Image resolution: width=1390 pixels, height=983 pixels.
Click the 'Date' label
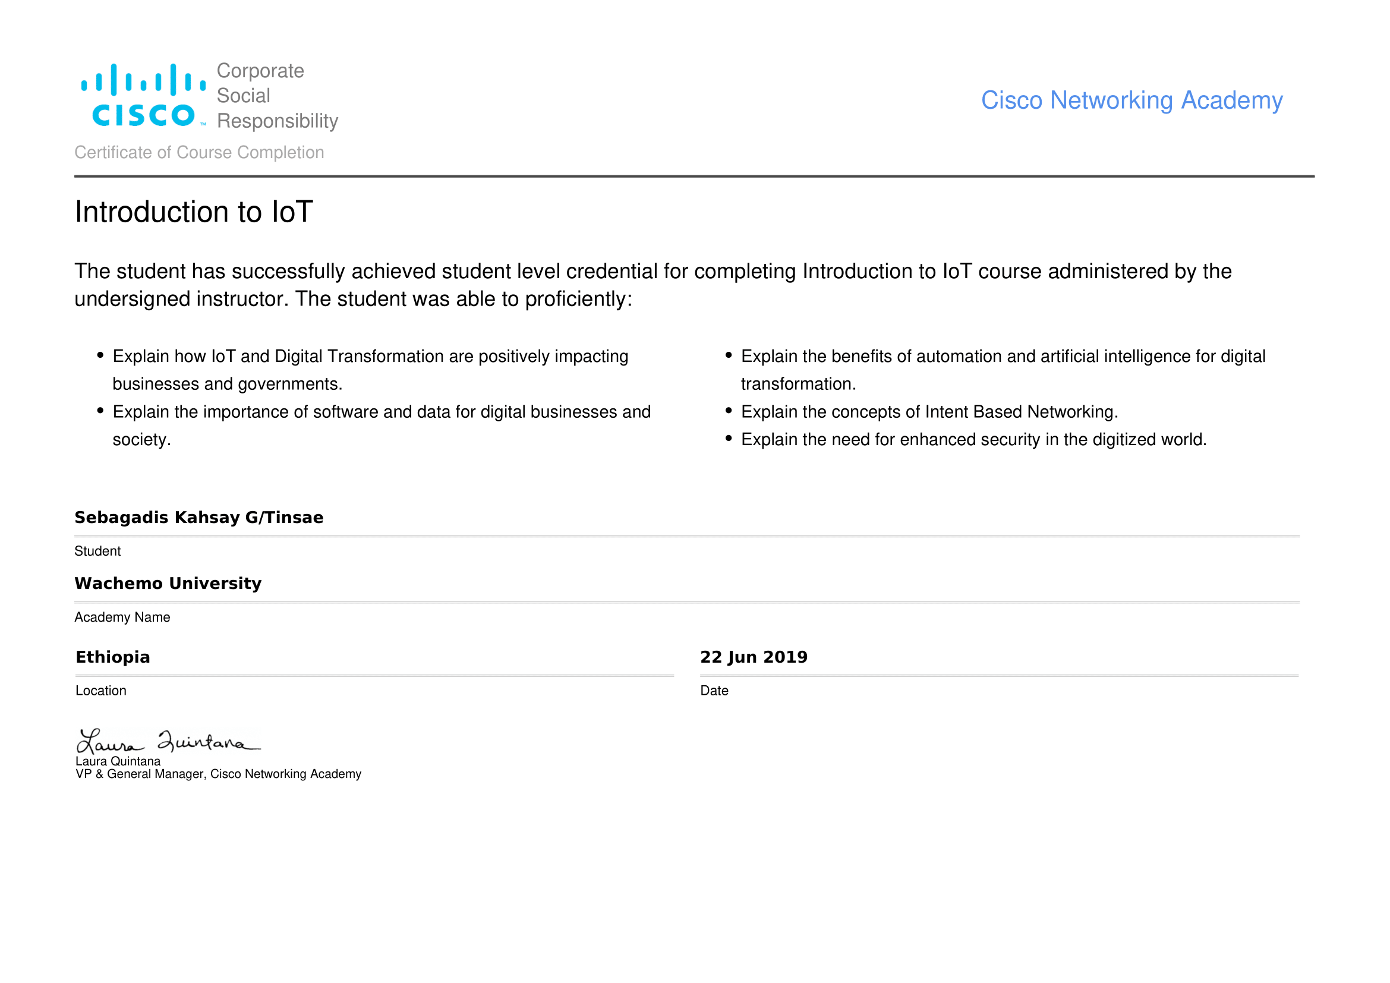point(714,691)
